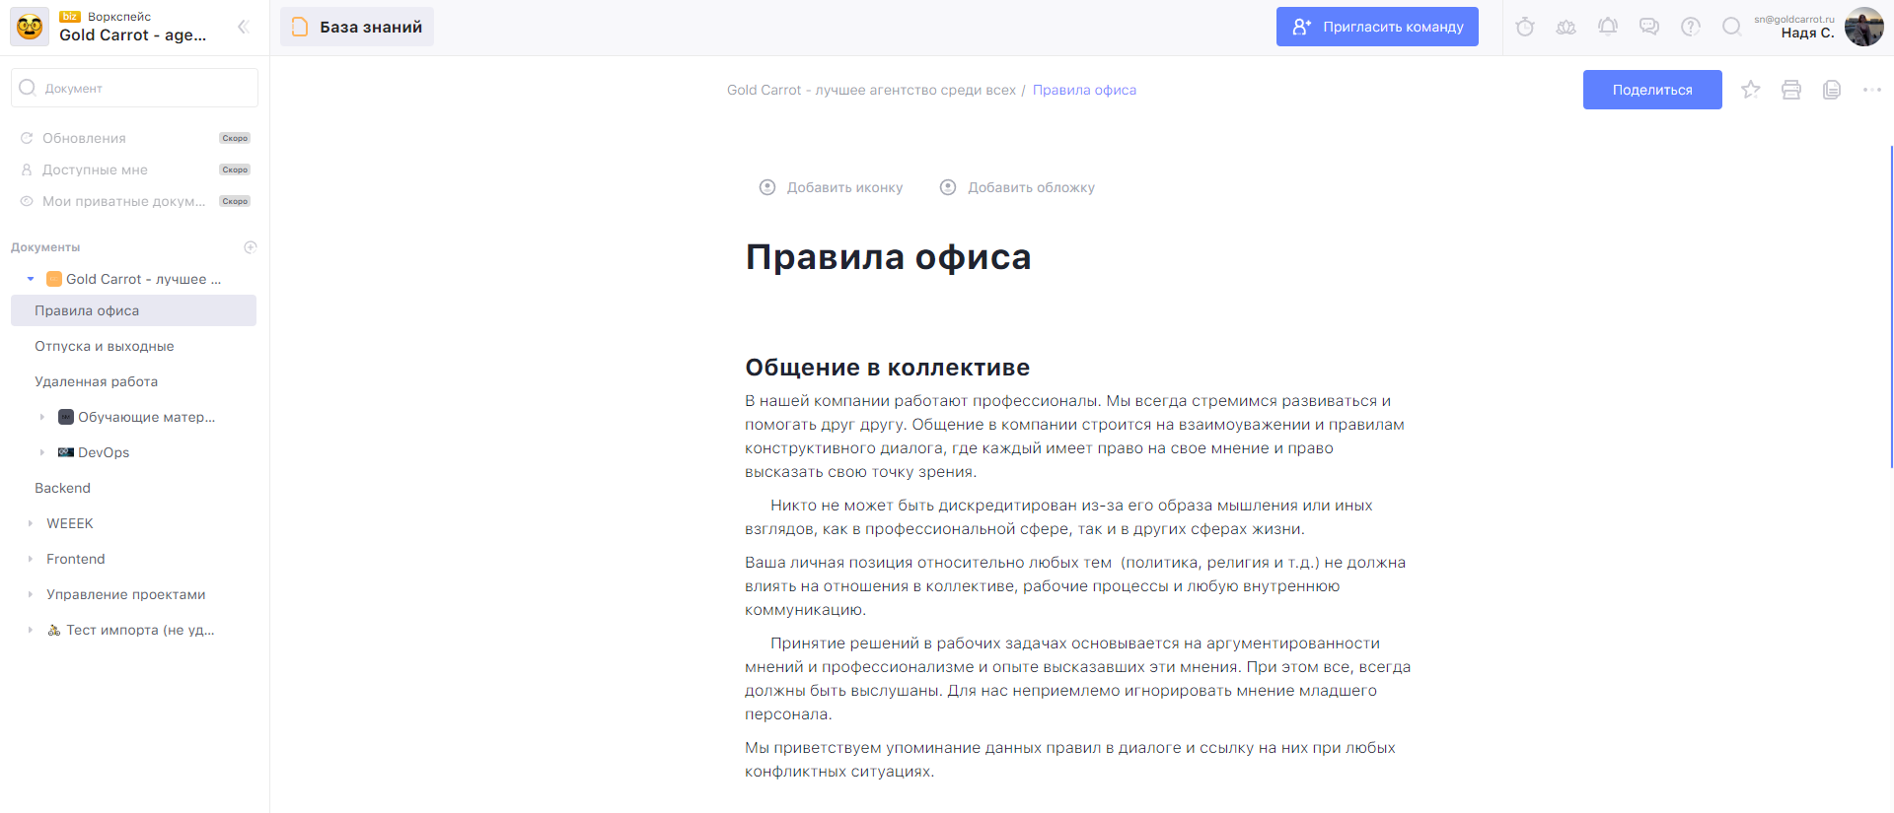
Task: Open the help question mark icon
Action: coord(1691,27)
